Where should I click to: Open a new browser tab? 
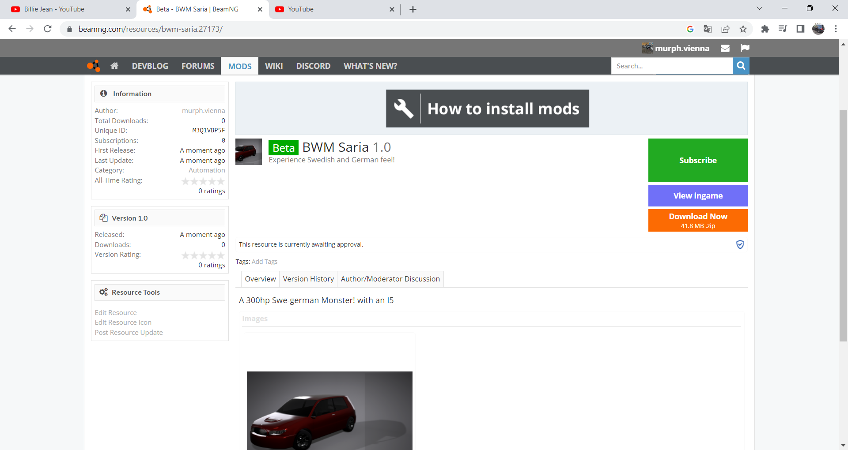click(x=413, y=9)
